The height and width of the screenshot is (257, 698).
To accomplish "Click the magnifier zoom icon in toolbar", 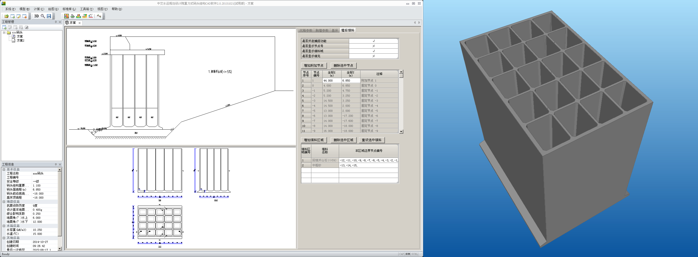I will [x=43, y=16].
